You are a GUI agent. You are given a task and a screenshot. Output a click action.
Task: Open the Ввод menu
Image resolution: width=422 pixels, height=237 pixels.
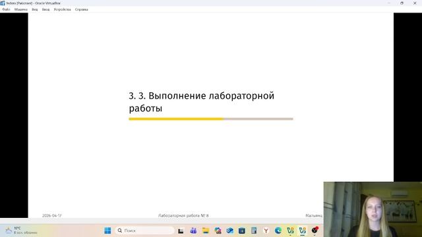click(x=45, y=9)
